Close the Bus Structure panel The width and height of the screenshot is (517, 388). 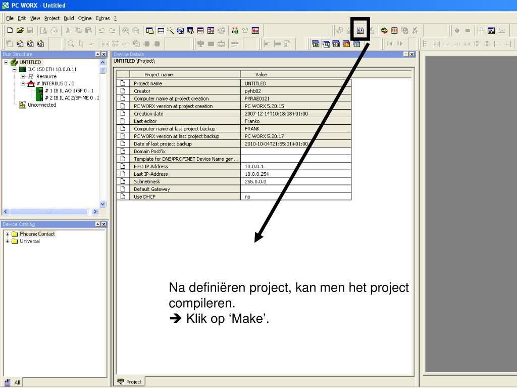click(104, 54)
